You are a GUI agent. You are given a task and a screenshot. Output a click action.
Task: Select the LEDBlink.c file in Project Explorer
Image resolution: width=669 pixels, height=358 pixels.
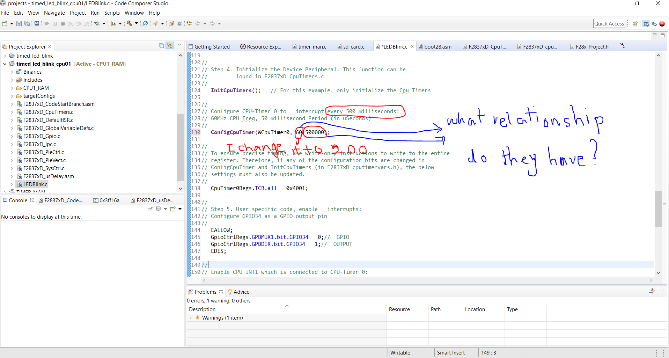tap(35, 184)
